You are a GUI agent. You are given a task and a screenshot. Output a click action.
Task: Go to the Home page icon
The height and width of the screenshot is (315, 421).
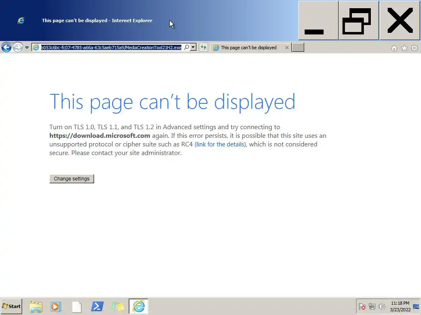[x=394, y=48]
